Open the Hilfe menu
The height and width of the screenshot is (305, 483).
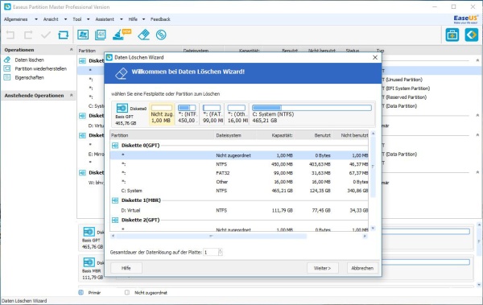133,19
